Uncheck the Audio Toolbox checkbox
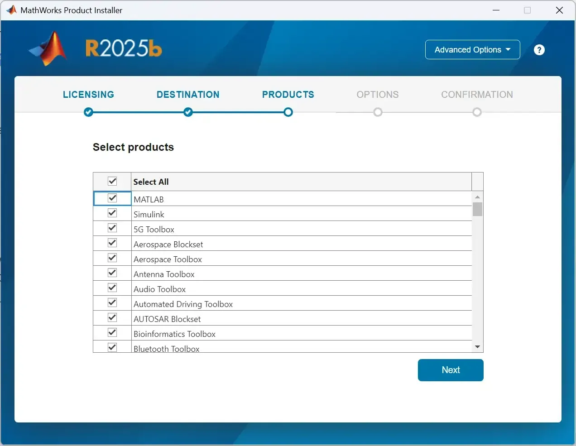This screenshot has width=576, height=446. (112, 288)
